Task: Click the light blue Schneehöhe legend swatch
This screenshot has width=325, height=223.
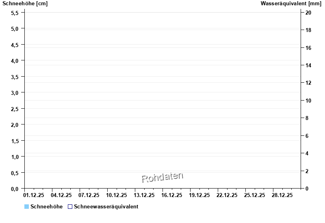Action: (x=27, y=207)
